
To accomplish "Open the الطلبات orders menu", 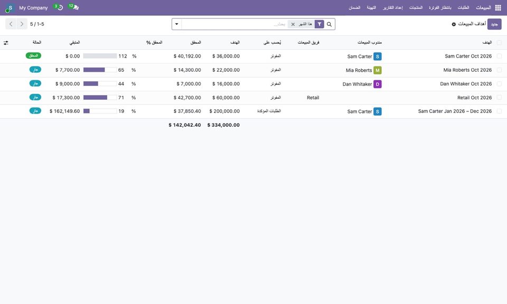I will point(463,8).
